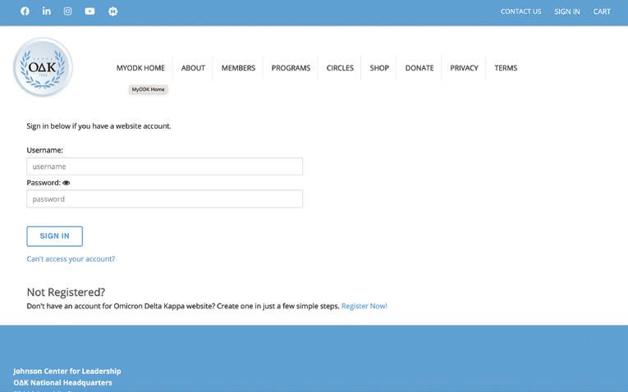Image resolution: width=628 pixels, height=392 pixels.
Task: Select DONATE in the navigation bar
Action: point(419,68)
